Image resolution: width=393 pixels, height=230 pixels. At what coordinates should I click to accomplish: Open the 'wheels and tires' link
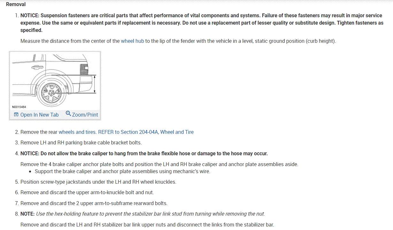77,132
